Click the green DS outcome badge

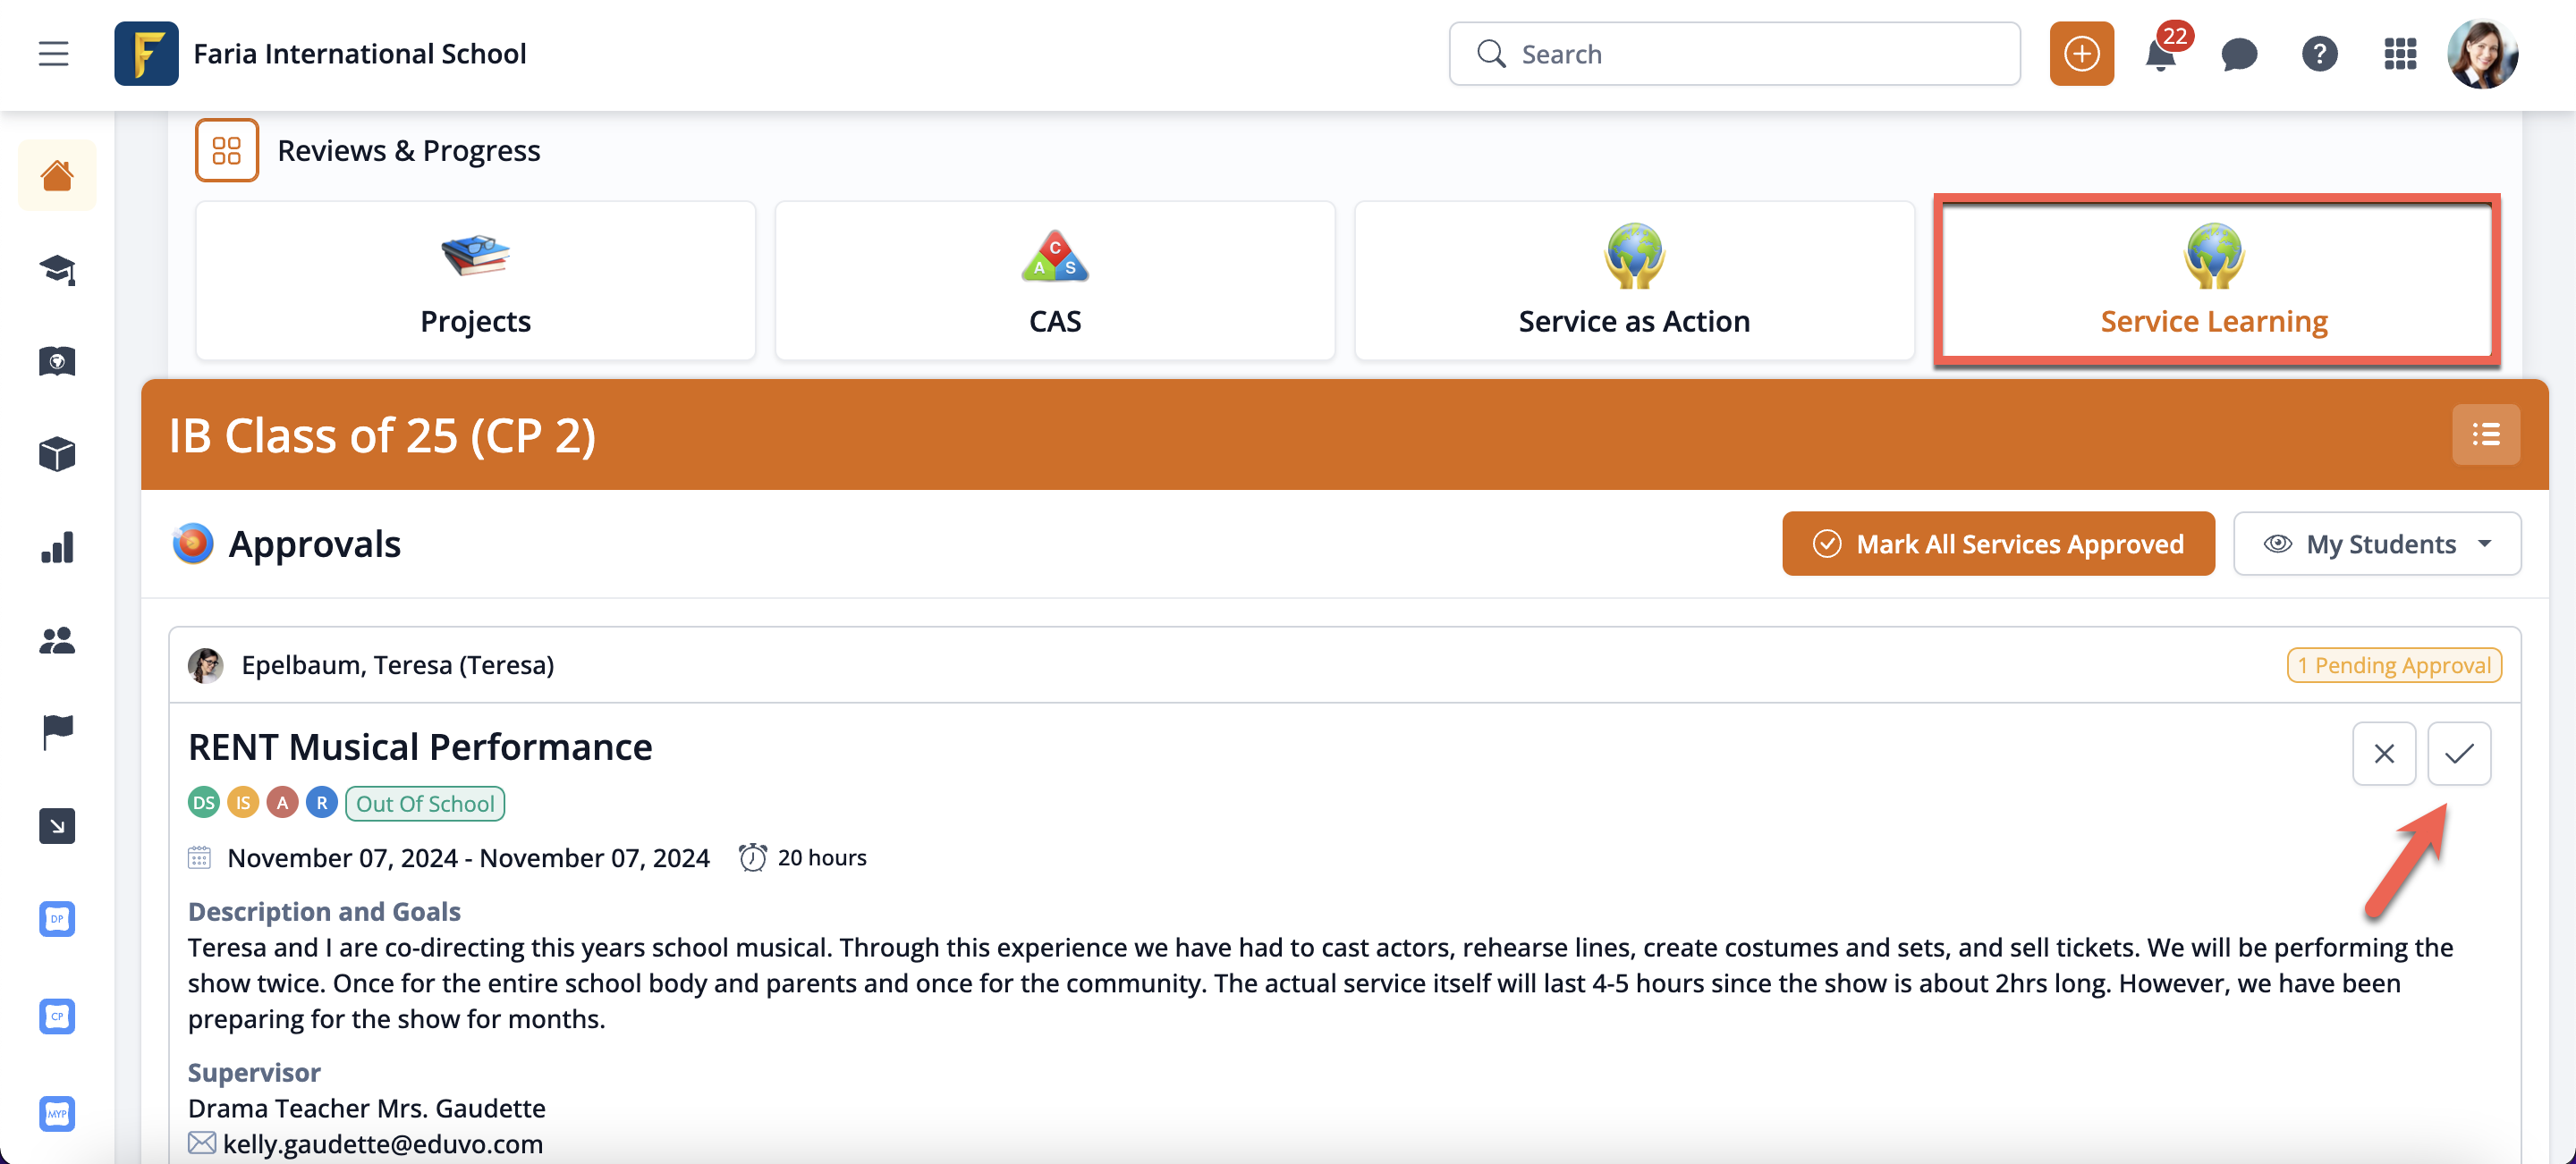tap(204, 802)
